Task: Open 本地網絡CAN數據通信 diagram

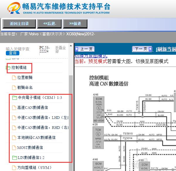Action: click(36, 137)
